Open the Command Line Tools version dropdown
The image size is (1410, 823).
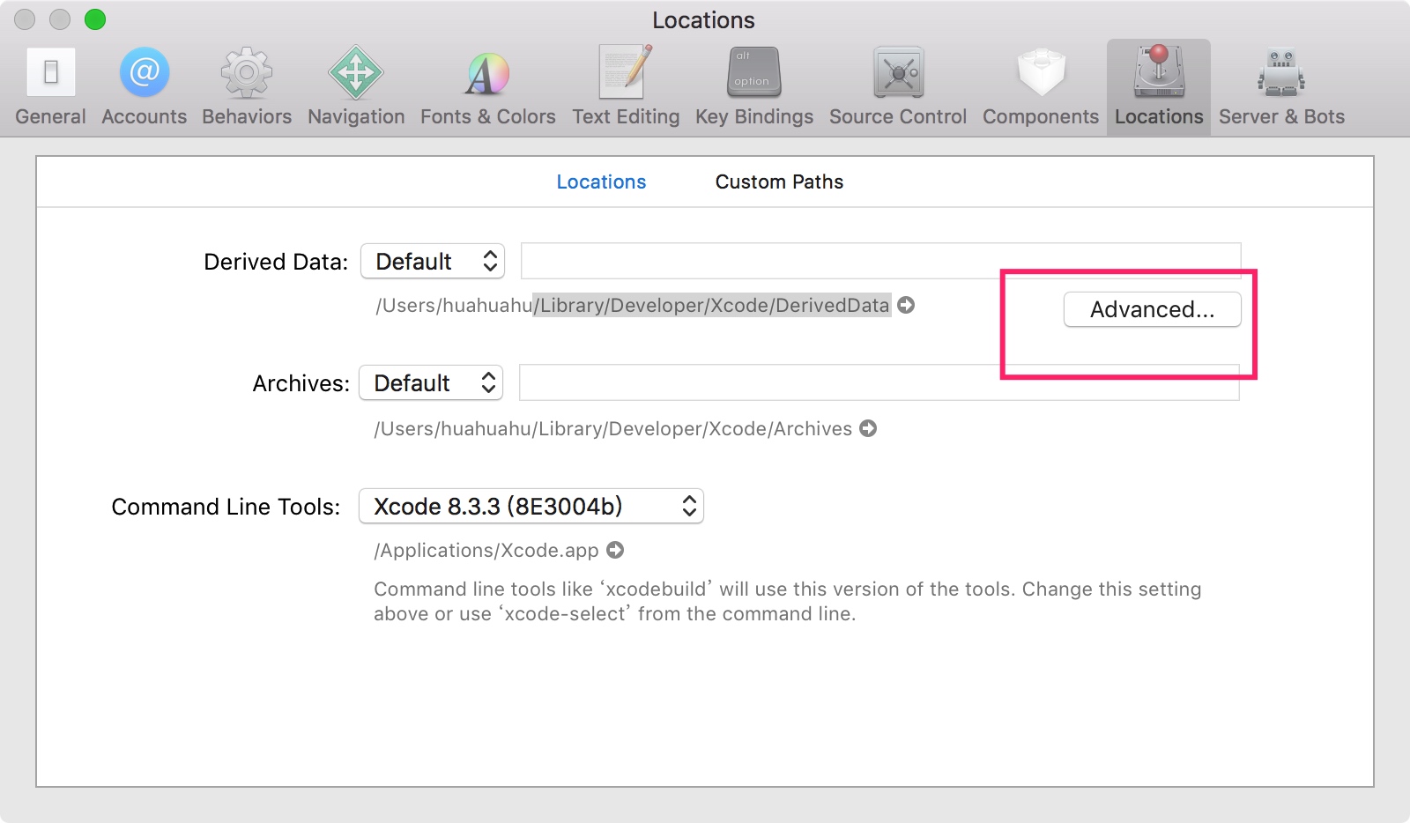tap(531, 506)
